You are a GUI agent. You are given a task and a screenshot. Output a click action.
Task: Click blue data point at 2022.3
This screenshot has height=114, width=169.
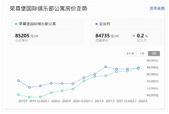click(x=127, y=69)
